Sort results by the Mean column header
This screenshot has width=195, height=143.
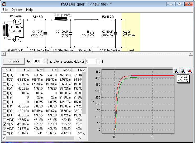pyautogui.click(x=65, y=70)
